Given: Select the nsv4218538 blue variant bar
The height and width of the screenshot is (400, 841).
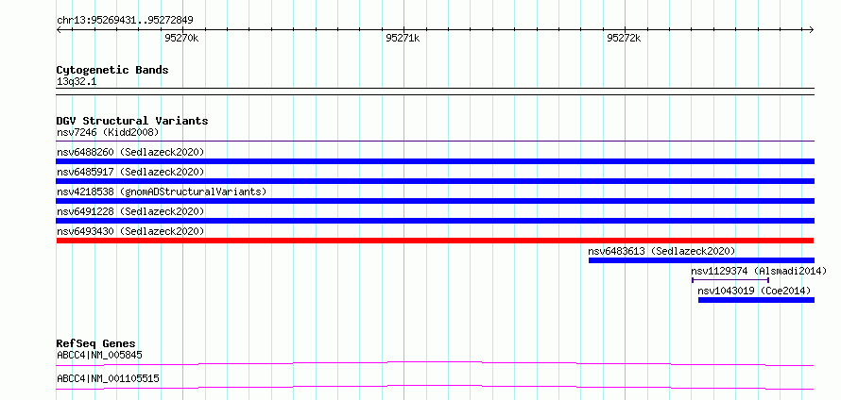Looking at the screenshot, I should [435, 201].
